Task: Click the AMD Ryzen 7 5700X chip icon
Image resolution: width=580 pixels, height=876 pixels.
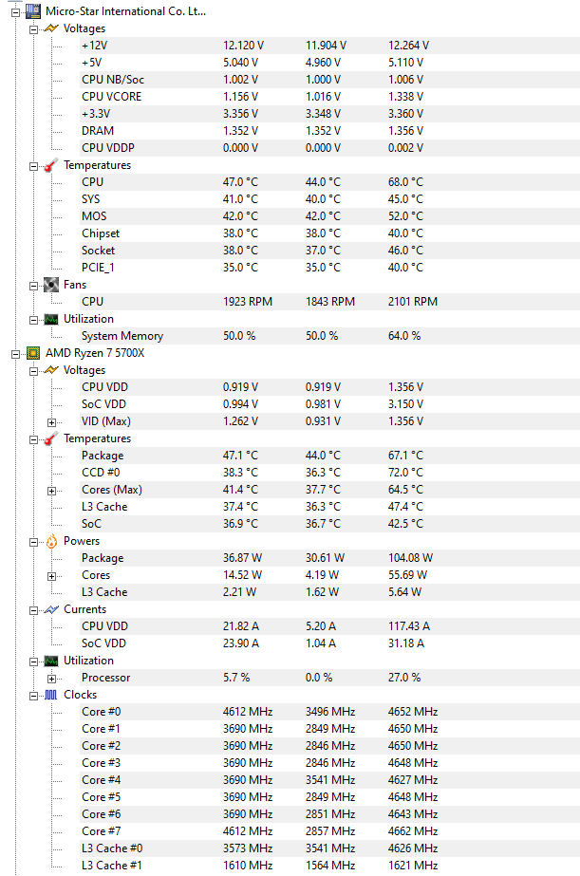Action: coord(33,352)
